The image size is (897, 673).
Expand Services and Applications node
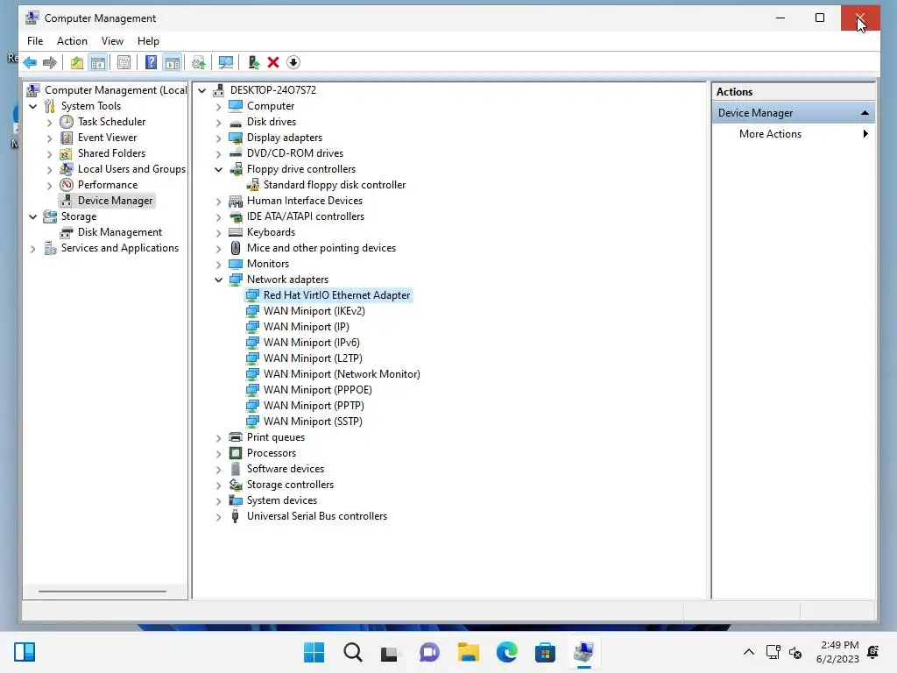33,249
